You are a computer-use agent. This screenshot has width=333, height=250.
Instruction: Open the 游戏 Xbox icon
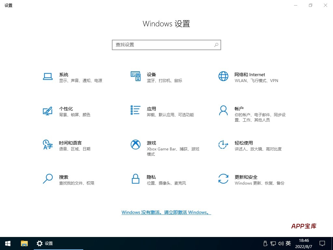pyautogui.click(x=136, y=145)
